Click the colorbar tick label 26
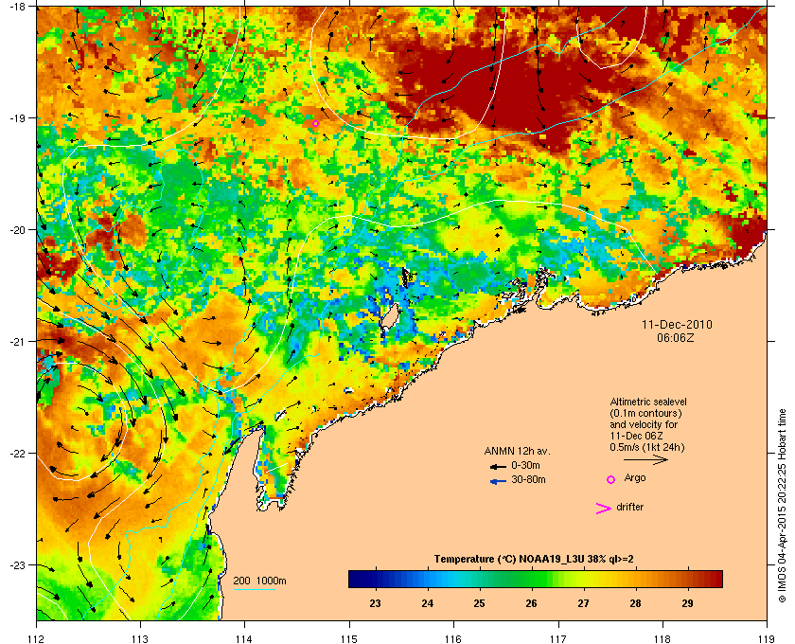This screenshot has height=644, width=795. click(531, 603)
